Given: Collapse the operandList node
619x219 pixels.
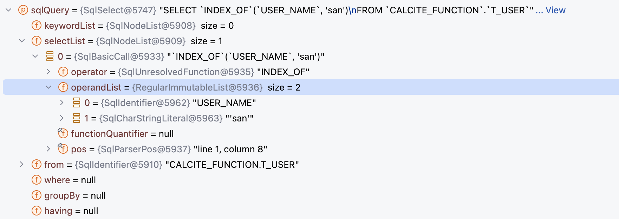Looking at the screenshot, I should [x=48, y=87].
